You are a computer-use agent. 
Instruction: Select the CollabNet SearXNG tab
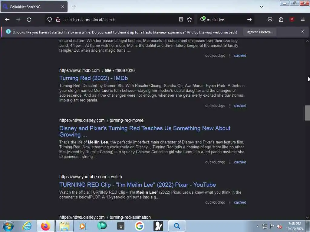pyautogui.click(x=34, y=7)
